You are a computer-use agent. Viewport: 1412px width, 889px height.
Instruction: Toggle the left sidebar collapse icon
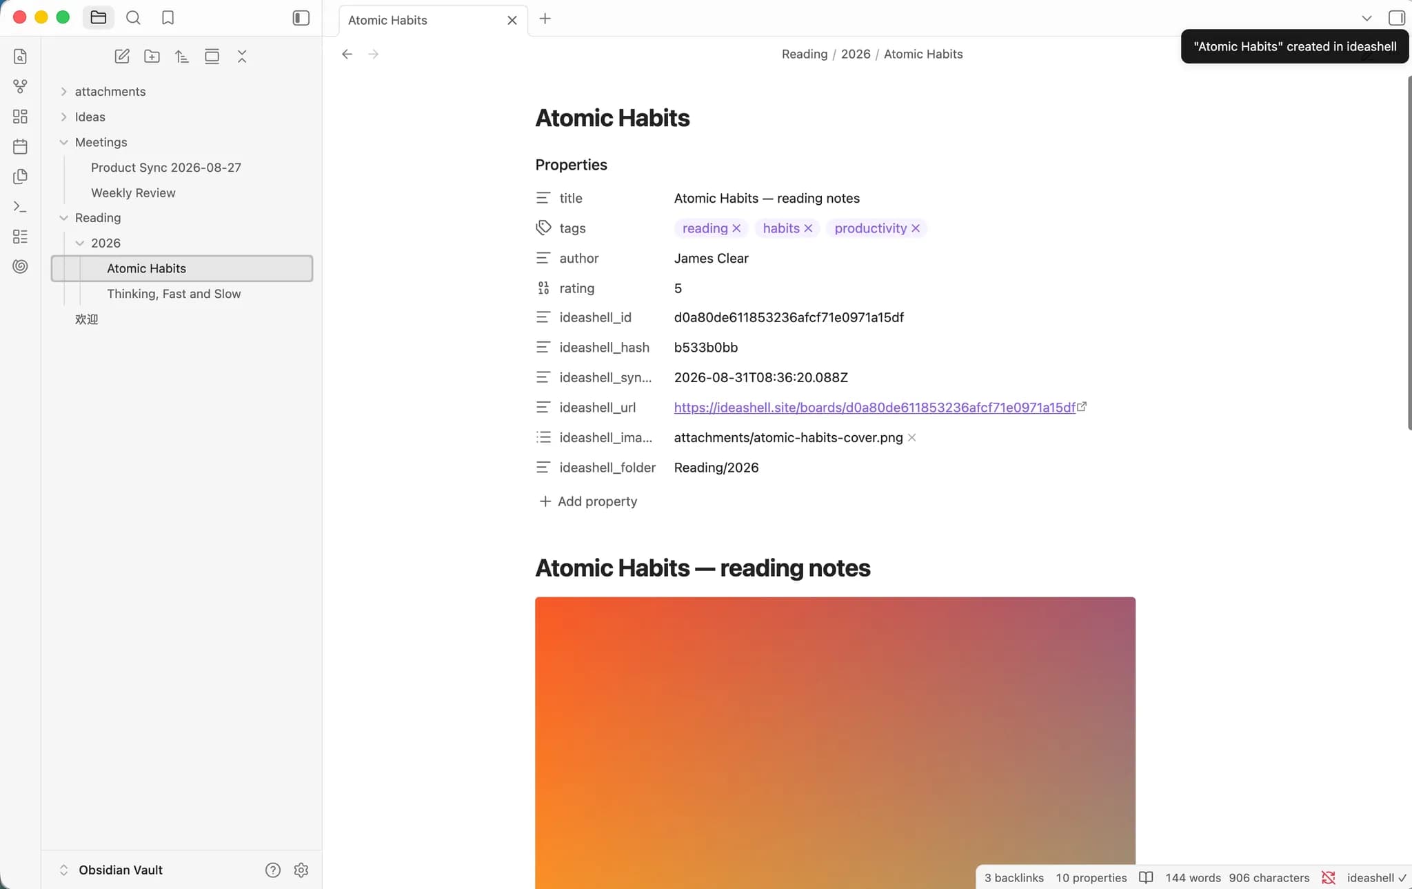[x=301, y=18]
